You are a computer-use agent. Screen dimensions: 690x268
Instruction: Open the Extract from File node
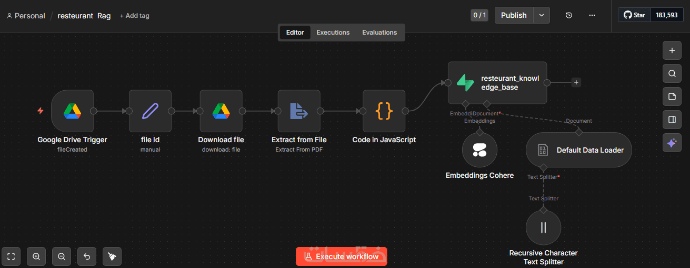[299, 111]
